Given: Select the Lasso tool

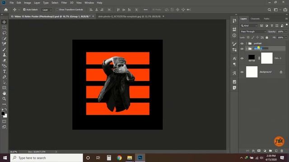Looking at the screenshot, I should tap(4, 33).
